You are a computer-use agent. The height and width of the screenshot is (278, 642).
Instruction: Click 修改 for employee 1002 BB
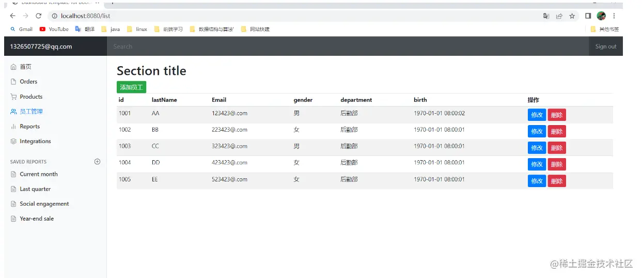(537, 131)
